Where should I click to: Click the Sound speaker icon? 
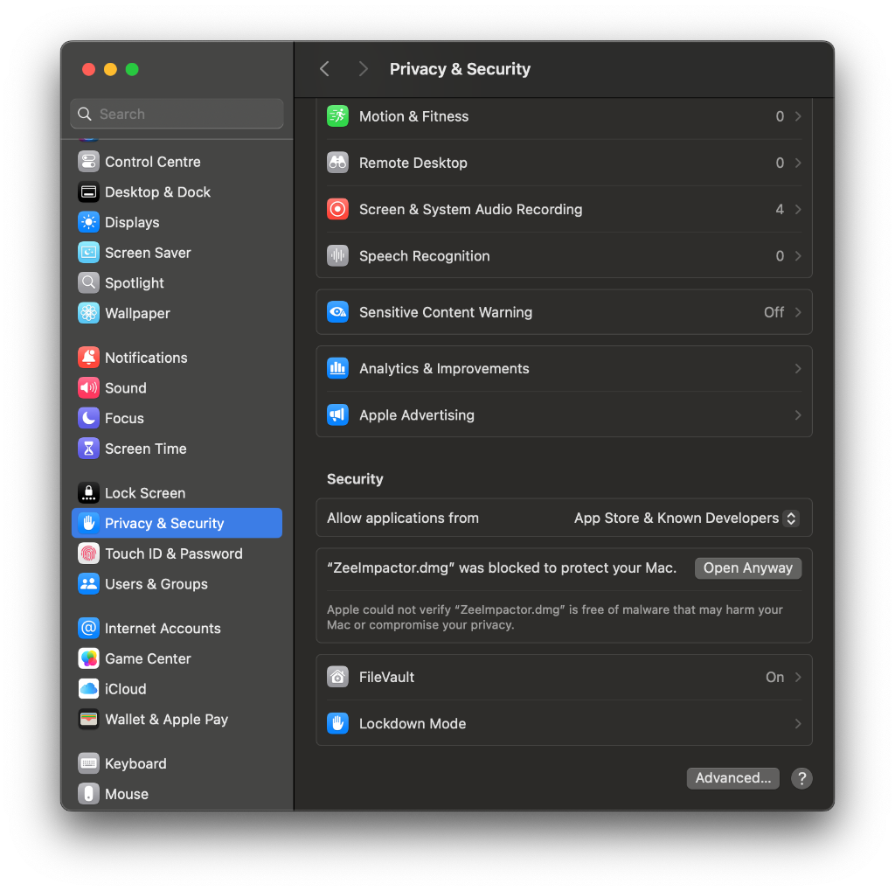[x=88, y=388]
